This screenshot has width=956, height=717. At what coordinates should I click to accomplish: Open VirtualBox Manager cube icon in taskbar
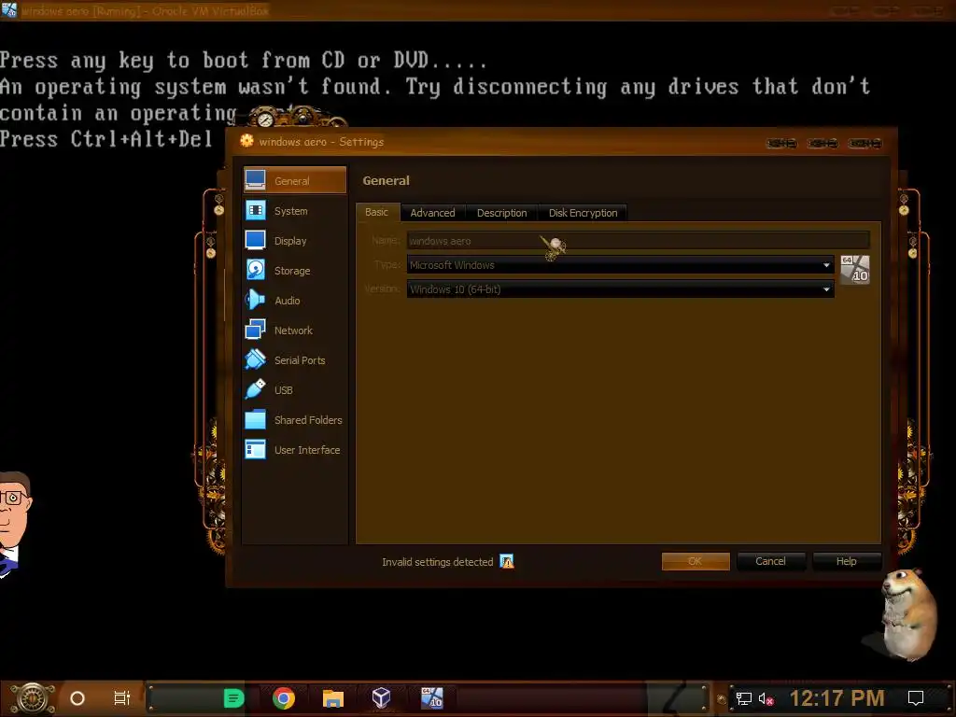pos(382,697)
